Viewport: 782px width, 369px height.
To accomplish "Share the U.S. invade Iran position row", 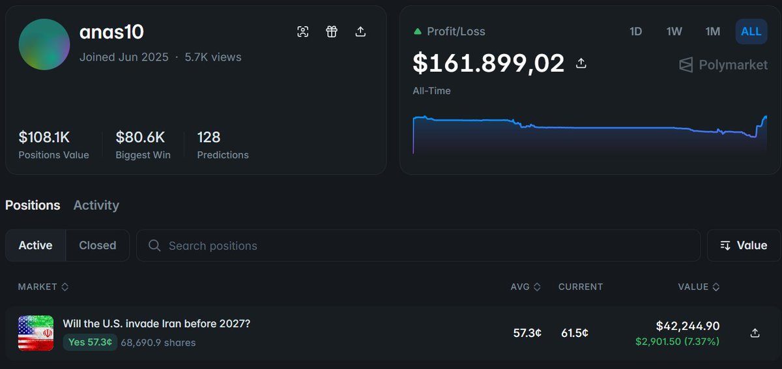I will tap(755, 333).
